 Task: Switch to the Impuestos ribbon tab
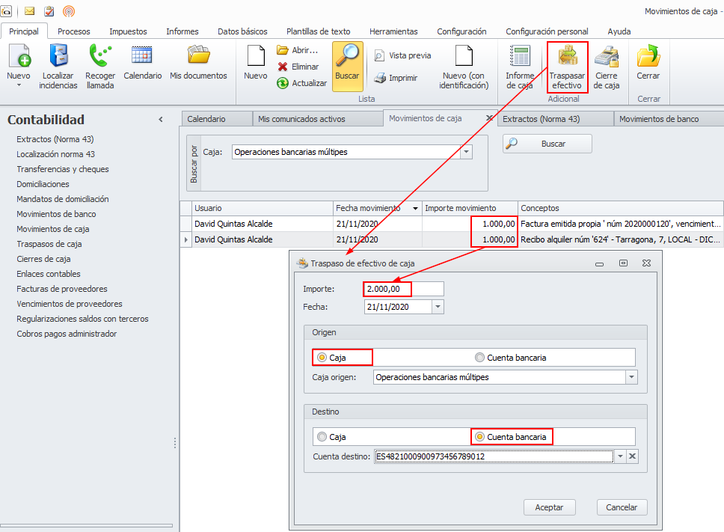[x=128, y=31]
